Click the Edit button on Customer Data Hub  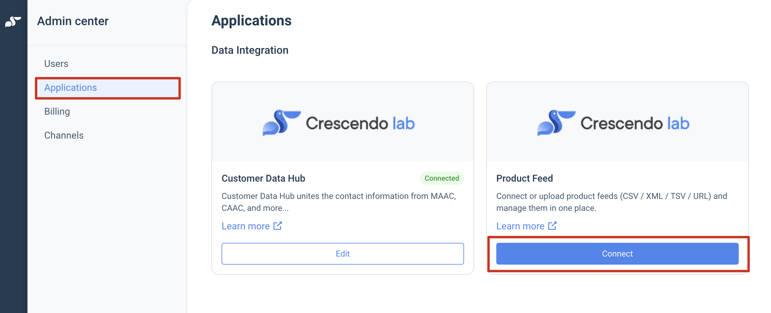click(343, 254)
